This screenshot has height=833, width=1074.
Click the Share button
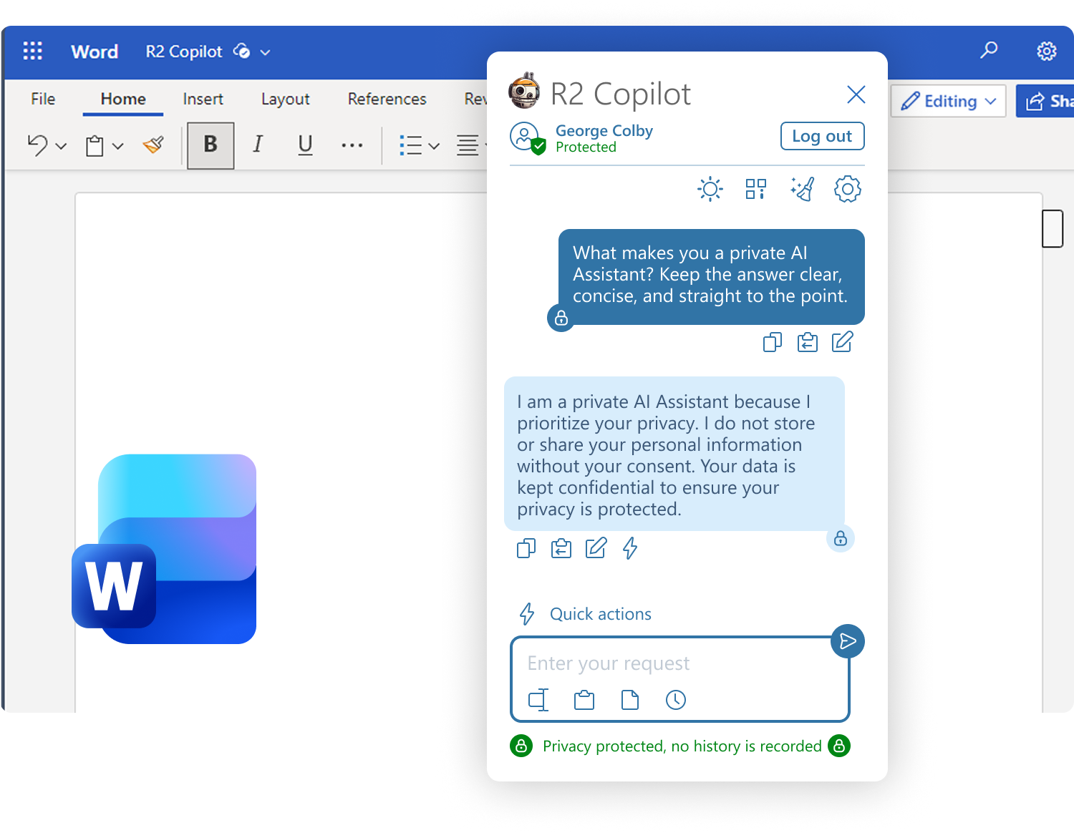1045,101
